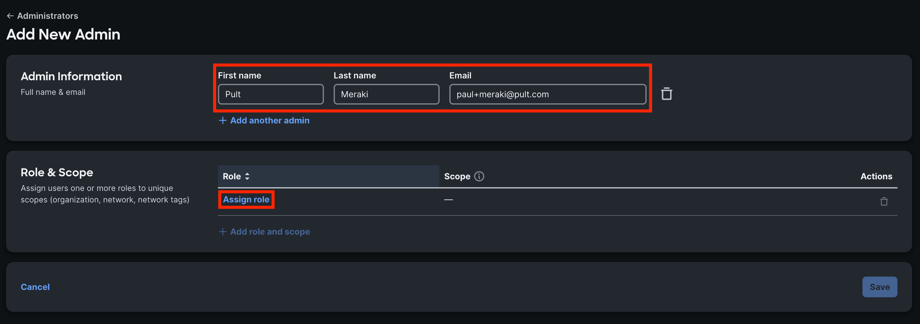Click the Role column header label
Image resolution: width=920 pixels, height=324 pixels.
[x=232, y=176]
